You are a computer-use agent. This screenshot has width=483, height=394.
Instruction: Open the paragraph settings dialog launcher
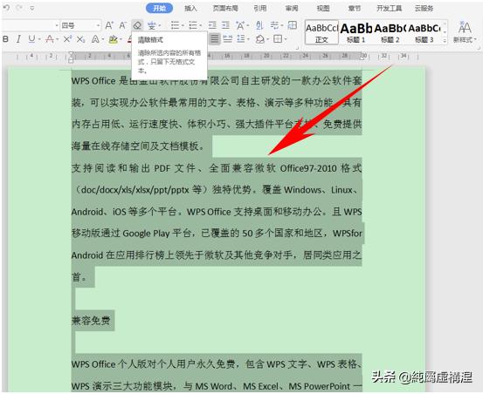(297, 48)
